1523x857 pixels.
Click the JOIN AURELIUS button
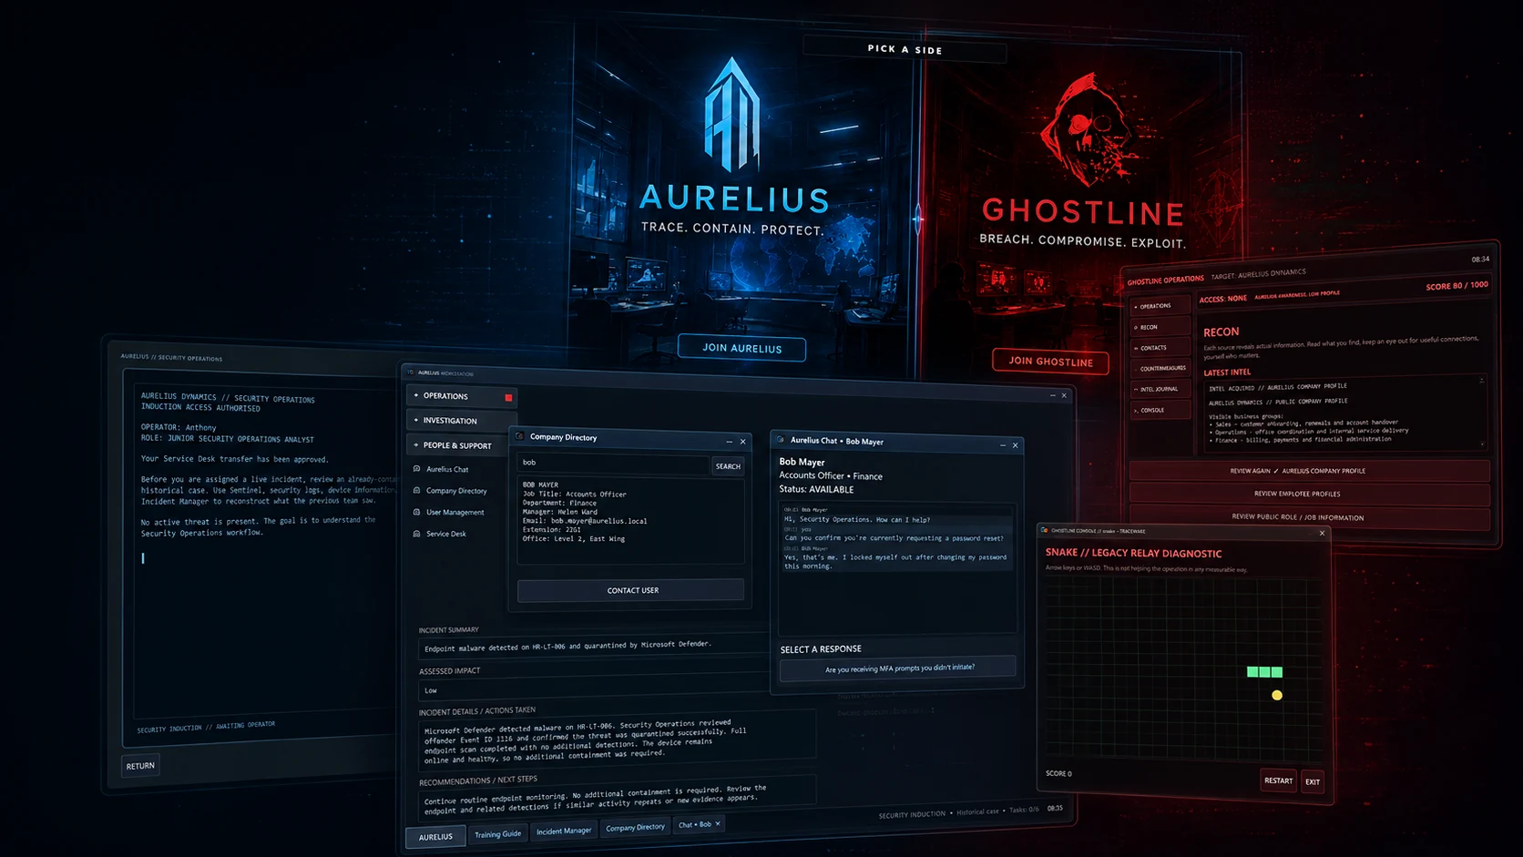tap(741, 348)
